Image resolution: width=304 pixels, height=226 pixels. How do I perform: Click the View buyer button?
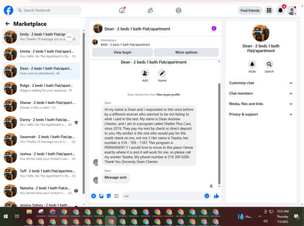(122, 52)
